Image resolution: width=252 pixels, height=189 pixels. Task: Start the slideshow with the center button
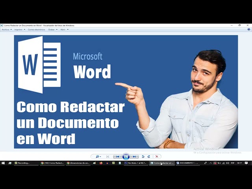[126, 157]
